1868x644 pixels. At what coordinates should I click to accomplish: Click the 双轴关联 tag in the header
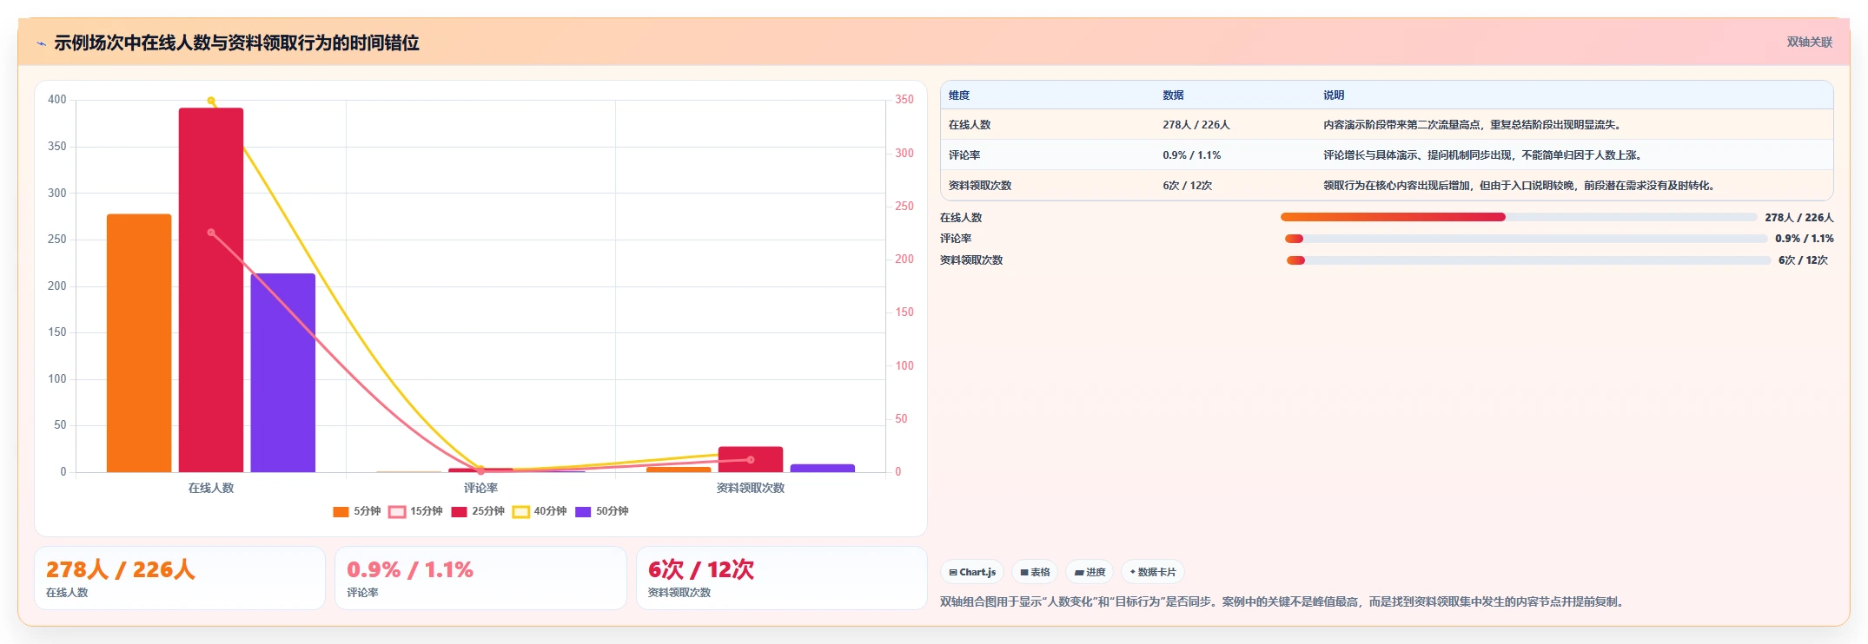click(1809, 42)
